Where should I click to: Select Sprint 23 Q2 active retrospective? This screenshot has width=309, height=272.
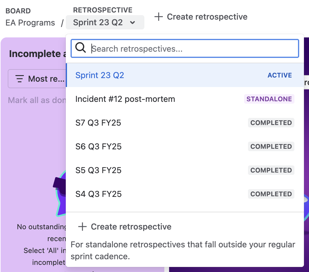pyautogui.click(x=185, y=75)
